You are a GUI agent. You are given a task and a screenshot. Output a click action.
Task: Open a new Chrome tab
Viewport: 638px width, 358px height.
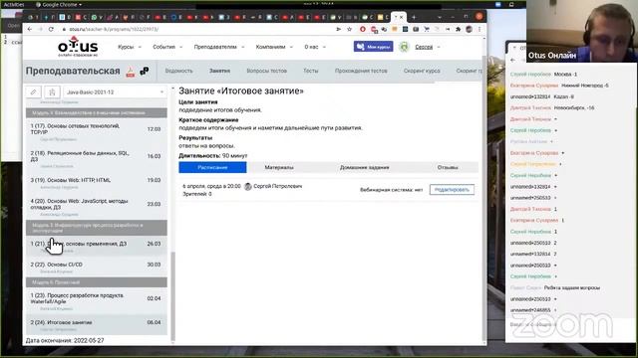[x=414, y=17]
